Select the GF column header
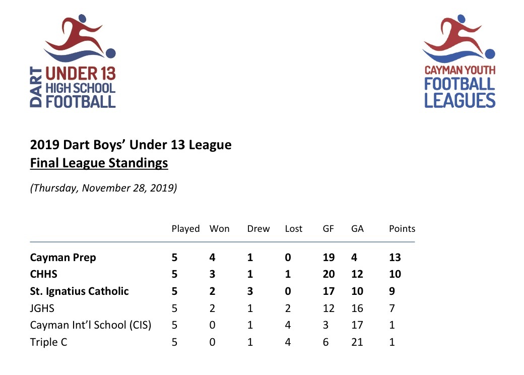Image resolution: width=524 pixels, height=375 pixels. [329, 229]
